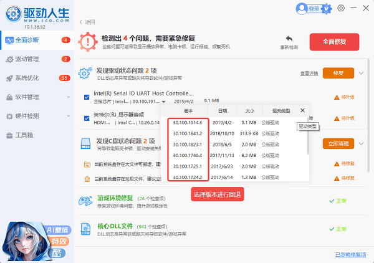Select driver version 30.100.1841.2
The width and height of the screenshot is (374, 263).
coord(187,133)
